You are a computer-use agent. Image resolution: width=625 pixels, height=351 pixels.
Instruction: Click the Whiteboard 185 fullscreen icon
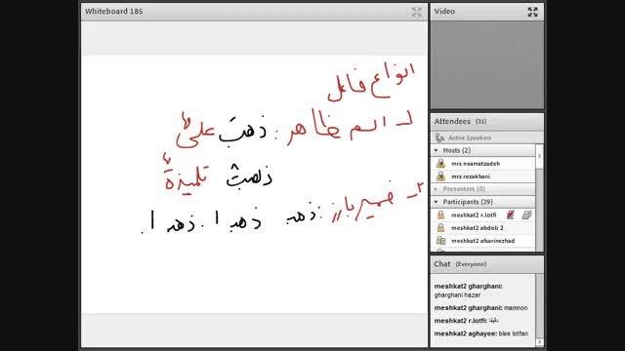pos(417,12)
